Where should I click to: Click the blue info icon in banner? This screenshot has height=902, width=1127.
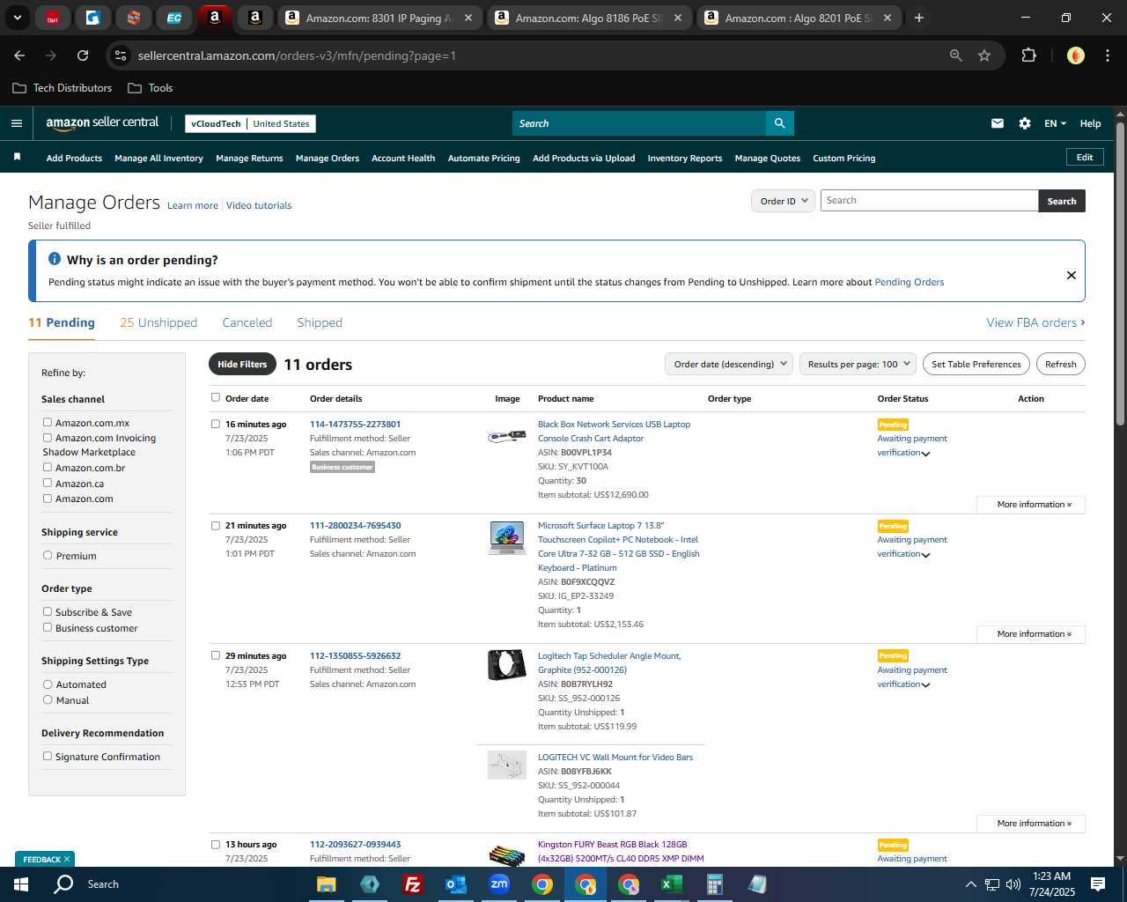pyautogui.click(x=54, y=259)
